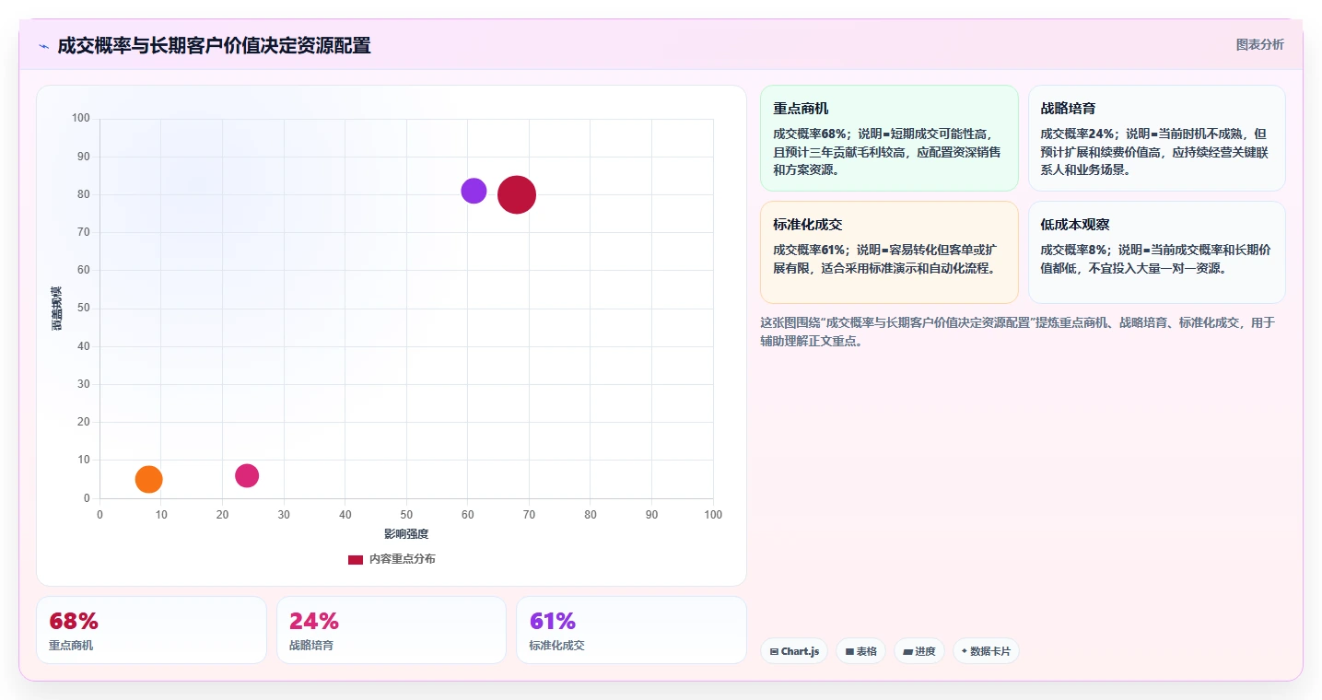The height and width of the screenshot is (700, 1322).
Task: Click the 覆盖规模 y-axis title
Action: (x=56, y=309)
